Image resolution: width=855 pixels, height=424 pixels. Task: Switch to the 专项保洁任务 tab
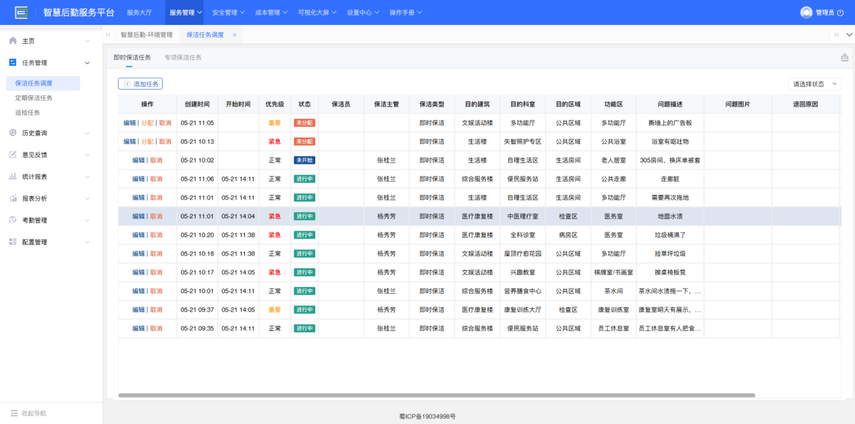pos(183,57)
